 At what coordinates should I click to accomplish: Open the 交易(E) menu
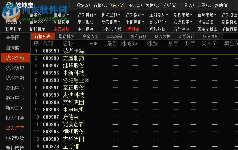point(204,5)
